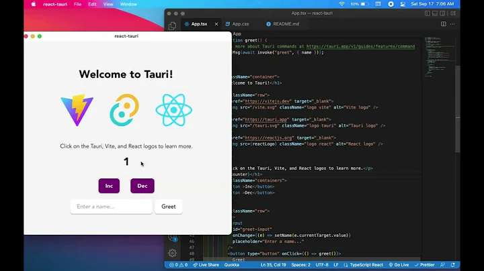Open the File menu

coord(77,4)
